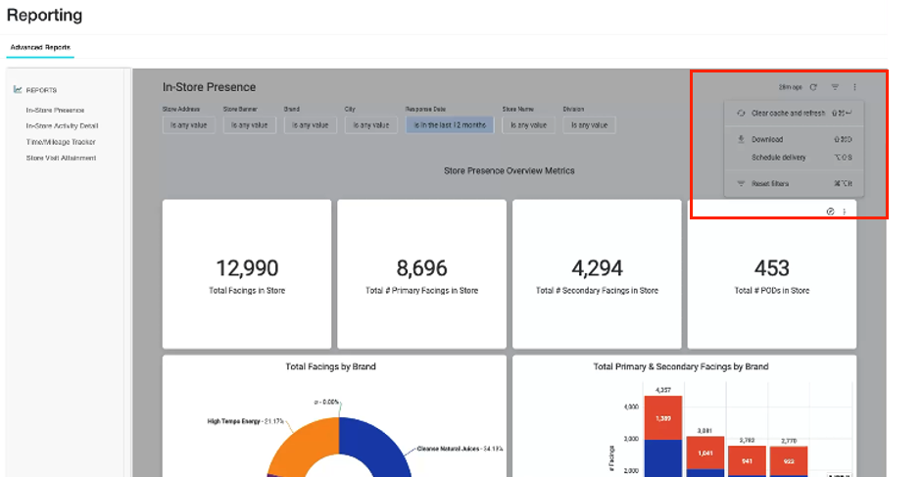
Task: Open the Division filter dropdown
Action: pos(589,124)
